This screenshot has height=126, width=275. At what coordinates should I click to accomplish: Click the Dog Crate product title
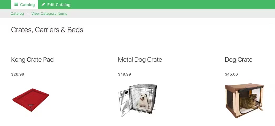pyautogui.click(x=238, y=60)
